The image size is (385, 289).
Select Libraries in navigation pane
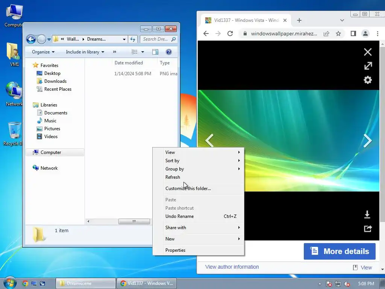click(49, 105)
